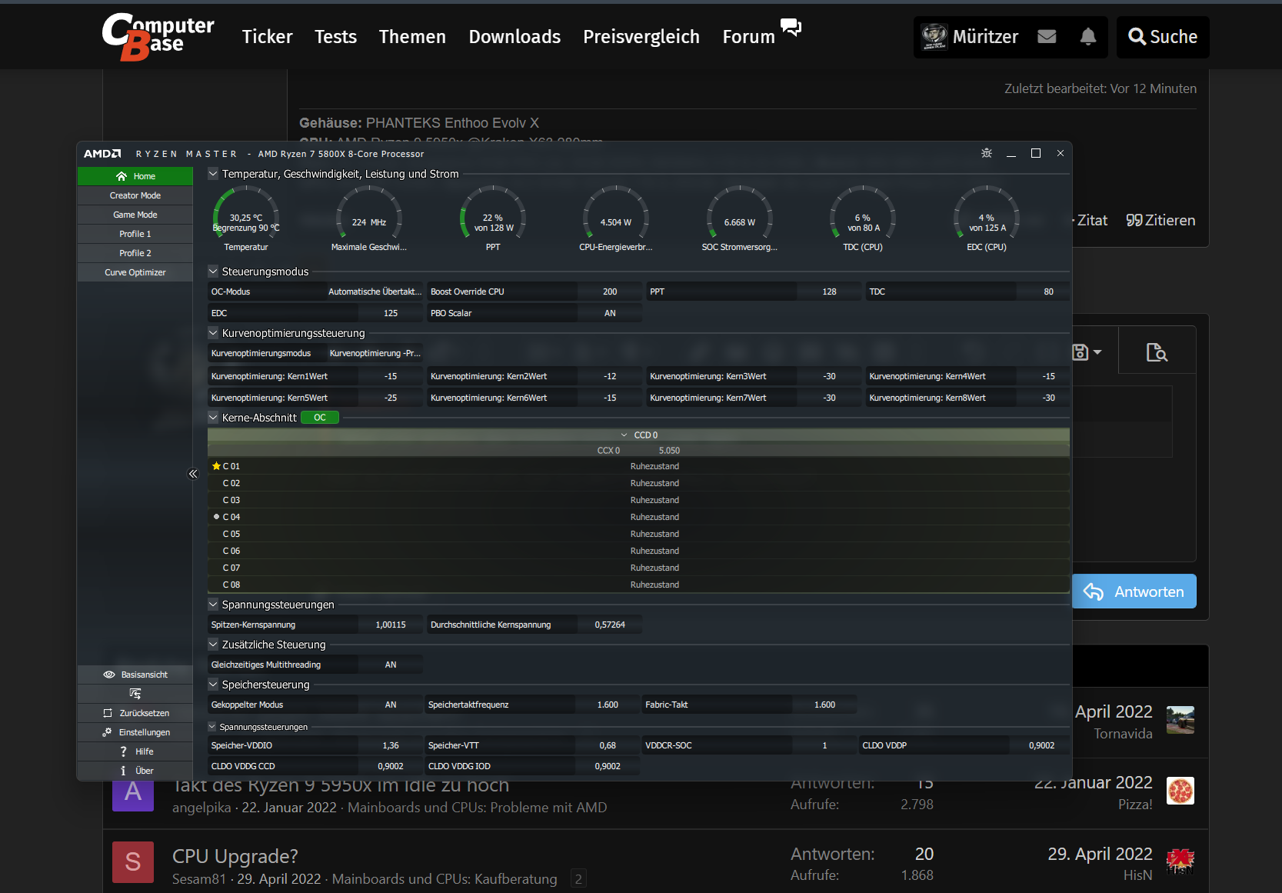
Task: Click the Boost Override CPU value 200
Action: (x=610, y=292)
